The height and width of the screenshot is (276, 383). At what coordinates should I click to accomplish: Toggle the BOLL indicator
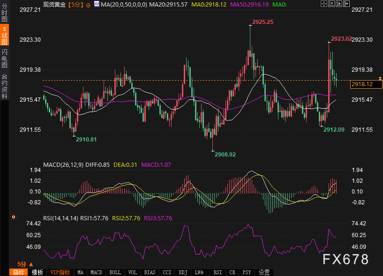[x=115, y=272]
